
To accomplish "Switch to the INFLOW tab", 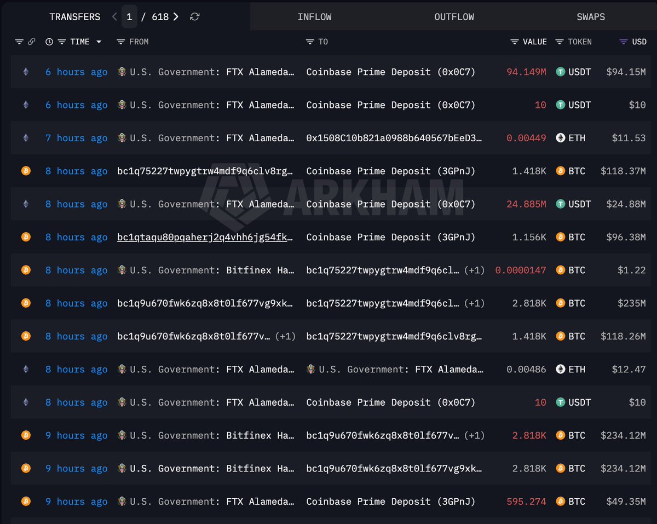I will coord(315,17).
